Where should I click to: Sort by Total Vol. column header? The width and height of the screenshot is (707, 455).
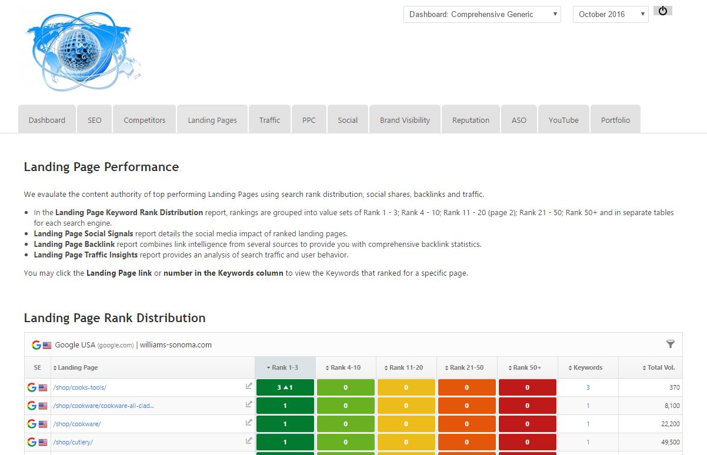click(x=659, y=367)
